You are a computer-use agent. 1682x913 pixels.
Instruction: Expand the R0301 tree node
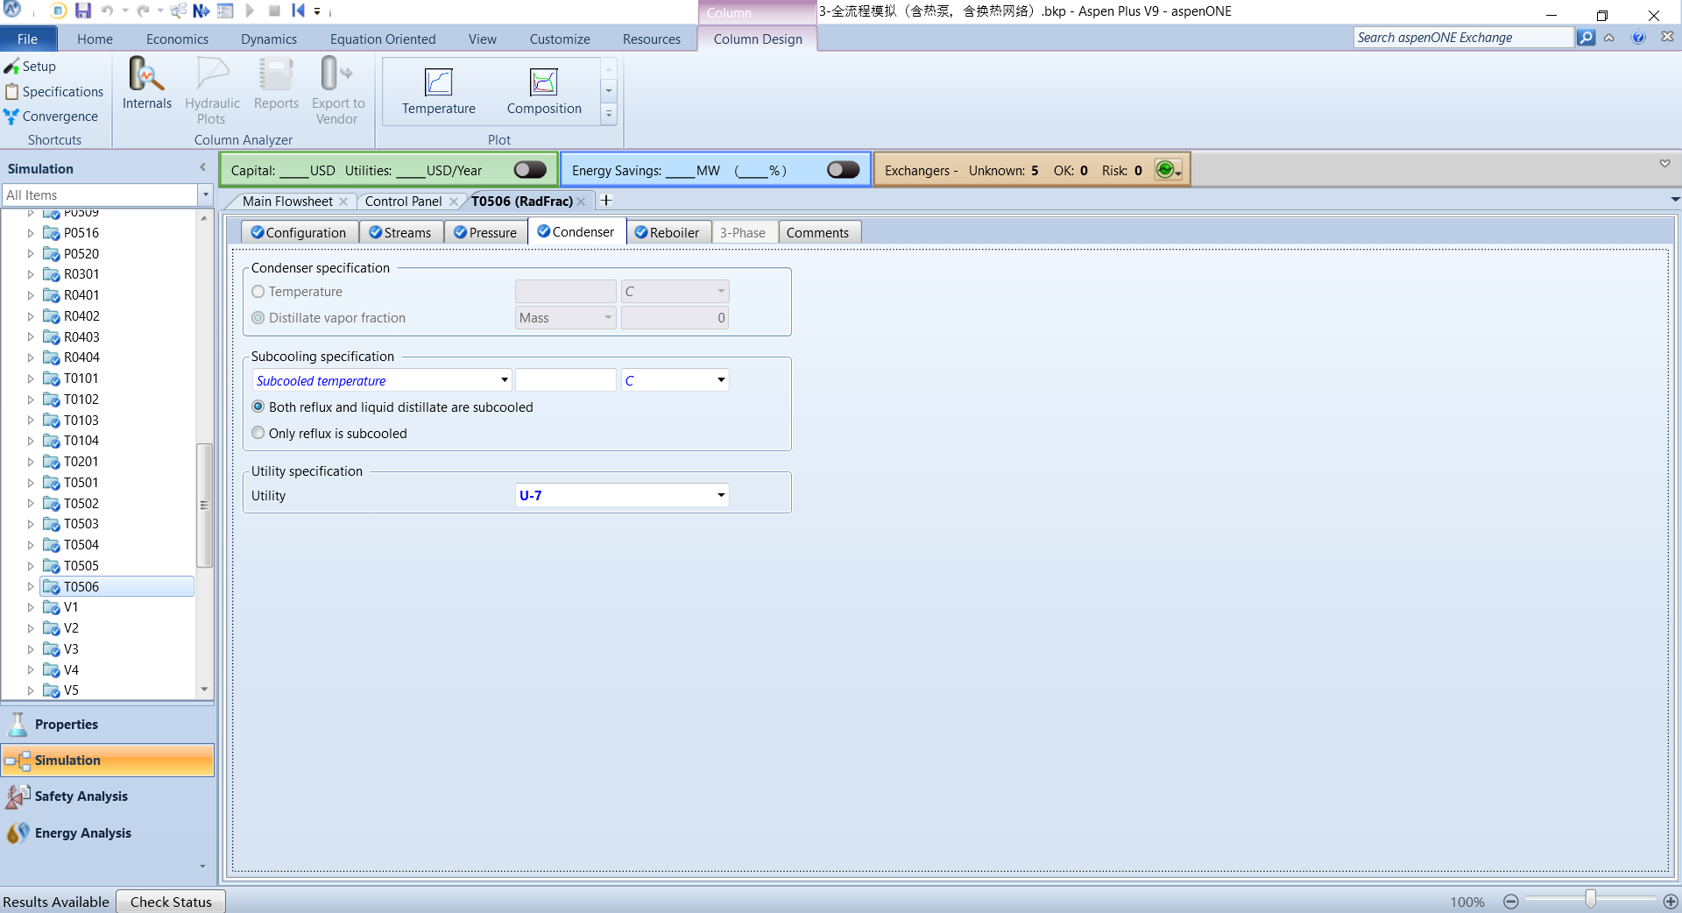31,274
